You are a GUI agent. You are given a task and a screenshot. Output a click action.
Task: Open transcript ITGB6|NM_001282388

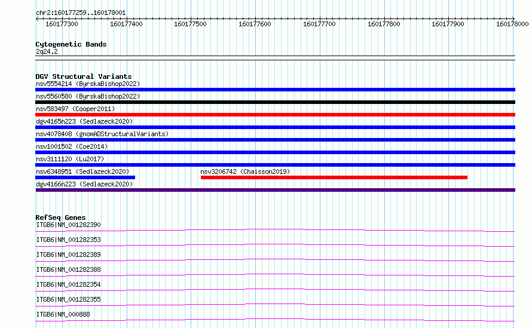point(69,269)
